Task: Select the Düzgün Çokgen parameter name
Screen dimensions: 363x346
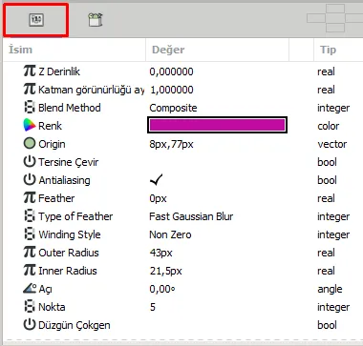Action: click(75, 325)
